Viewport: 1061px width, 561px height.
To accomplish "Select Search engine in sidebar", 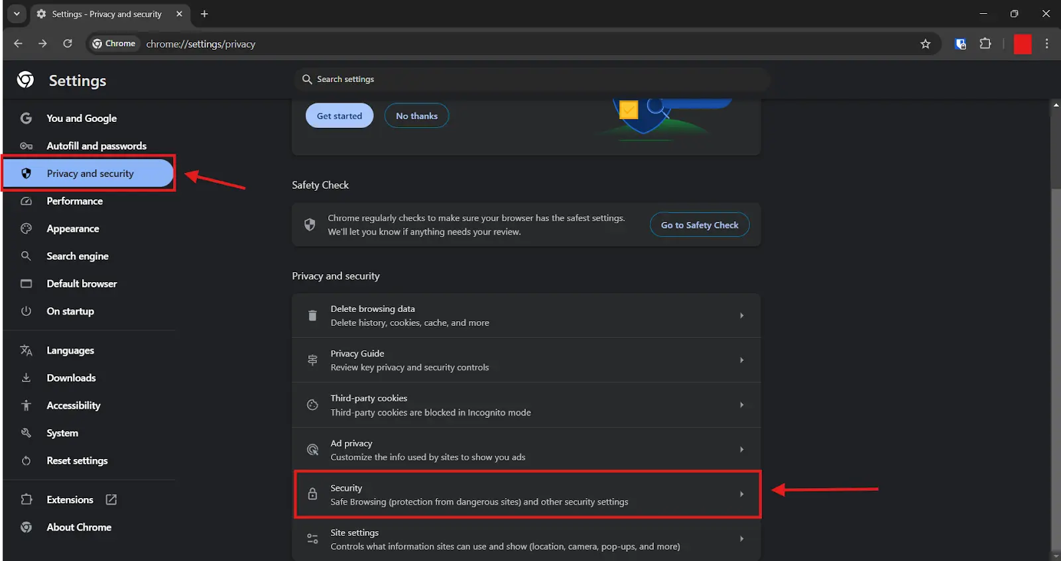I will tap(77, 256).
